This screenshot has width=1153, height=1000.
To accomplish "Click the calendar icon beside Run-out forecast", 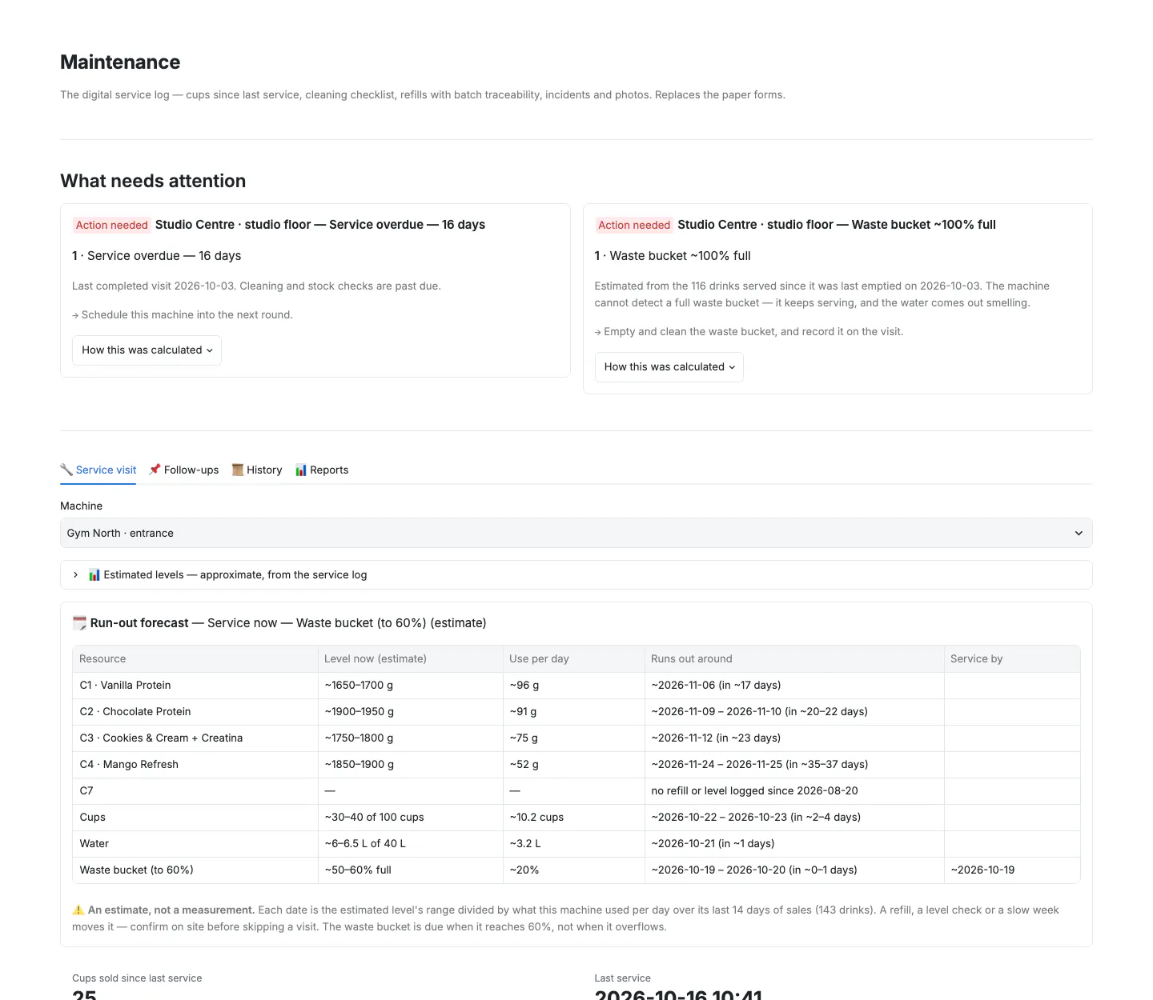I will (79, 623).
